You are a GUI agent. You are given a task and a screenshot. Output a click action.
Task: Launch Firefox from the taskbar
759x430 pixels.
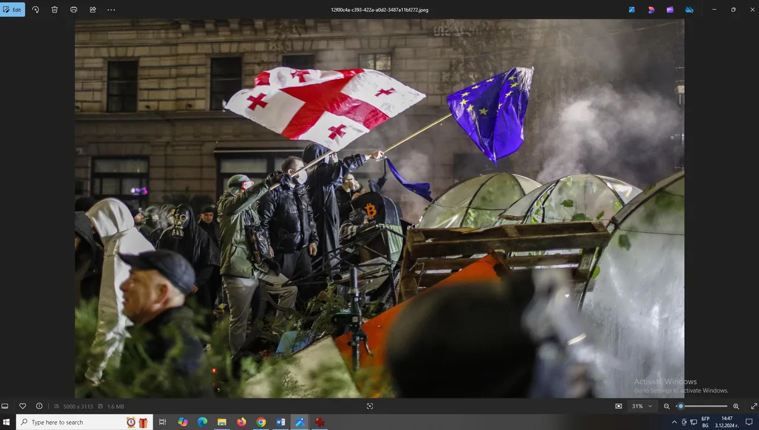pyautogui.click(x=241, y=422)
